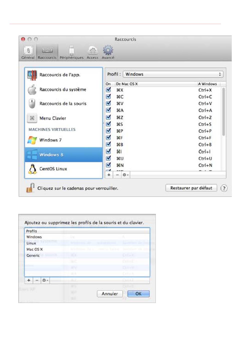Add a shortcut with the plus button
Image resolution: width=238 pixels, height=357 pixels.
click(x=109, y=175)
